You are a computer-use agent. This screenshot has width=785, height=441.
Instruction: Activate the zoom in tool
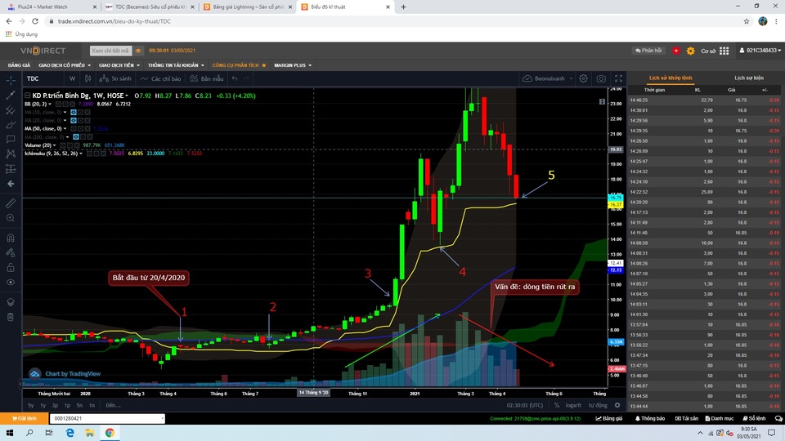tap(11, 218)
